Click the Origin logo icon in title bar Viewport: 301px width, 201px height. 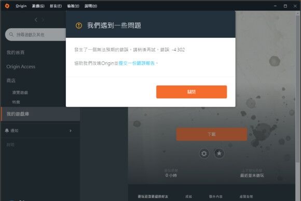point(7,6)
